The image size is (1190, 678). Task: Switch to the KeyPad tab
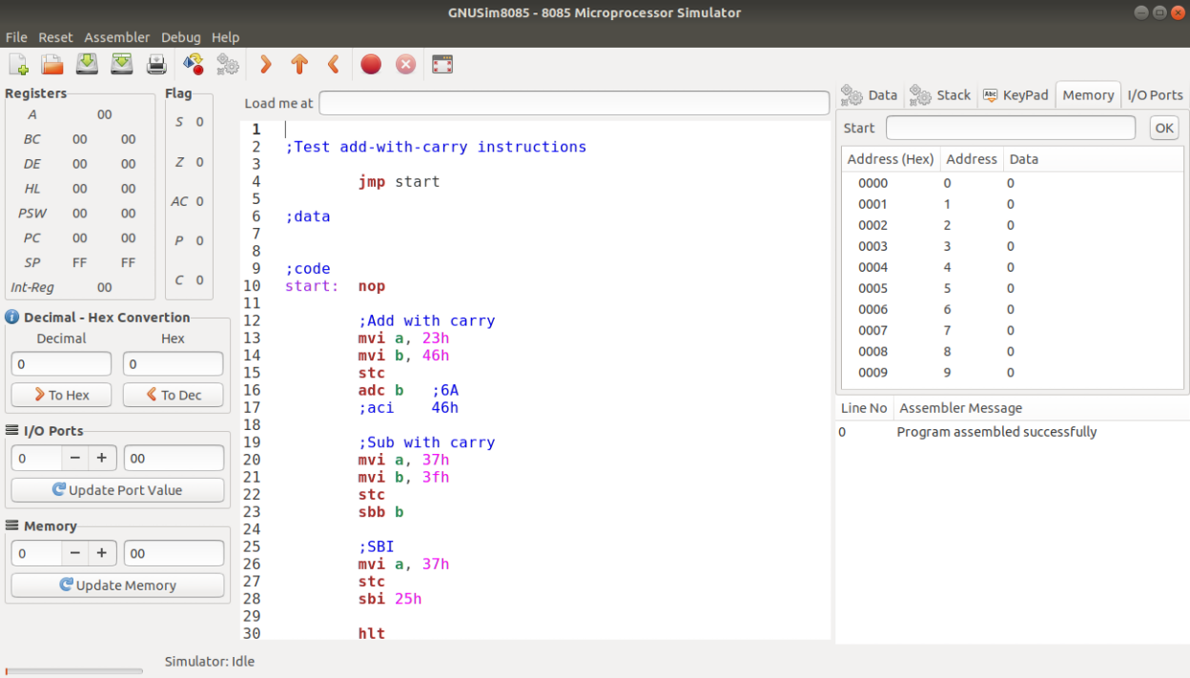click(1016, 95)
